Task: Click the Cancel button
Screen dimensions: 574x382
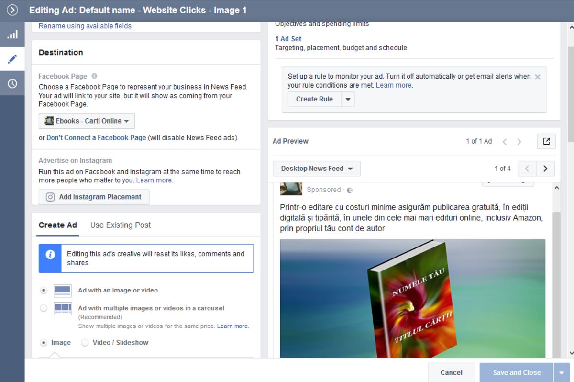Action: pyautogui.click(x=451, y=372)
